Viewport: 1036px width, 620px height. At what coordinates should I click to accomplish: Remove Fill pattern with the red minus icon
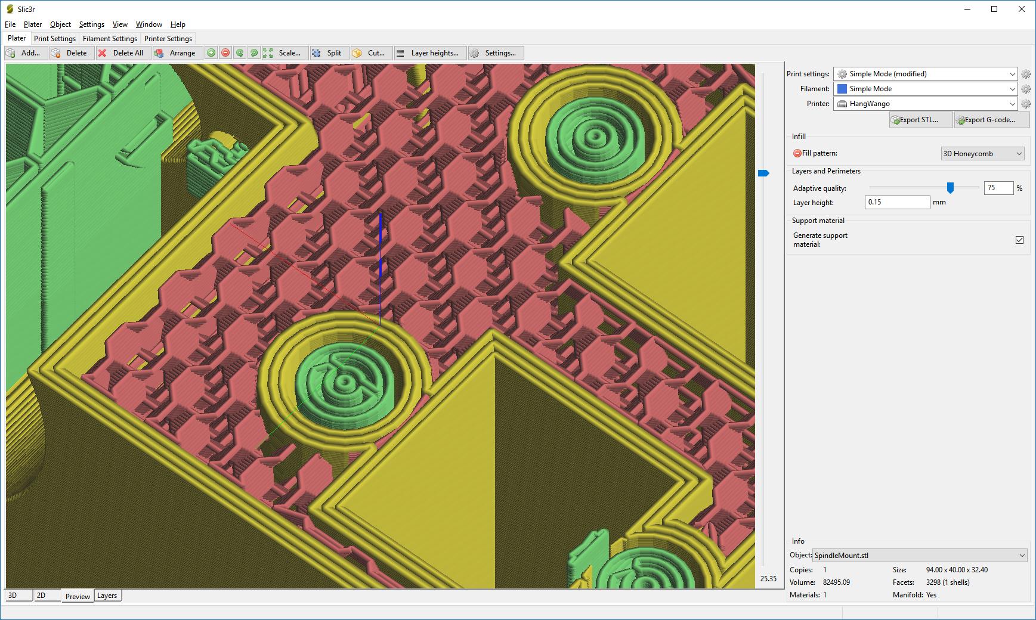tap(797, 153)
